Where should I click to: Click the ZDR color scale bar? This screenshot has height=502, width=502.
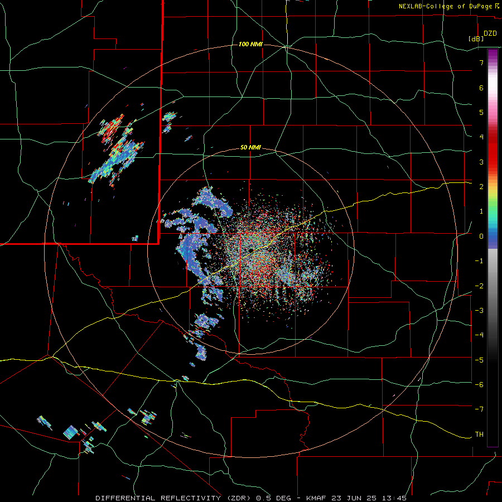point(493,248)
